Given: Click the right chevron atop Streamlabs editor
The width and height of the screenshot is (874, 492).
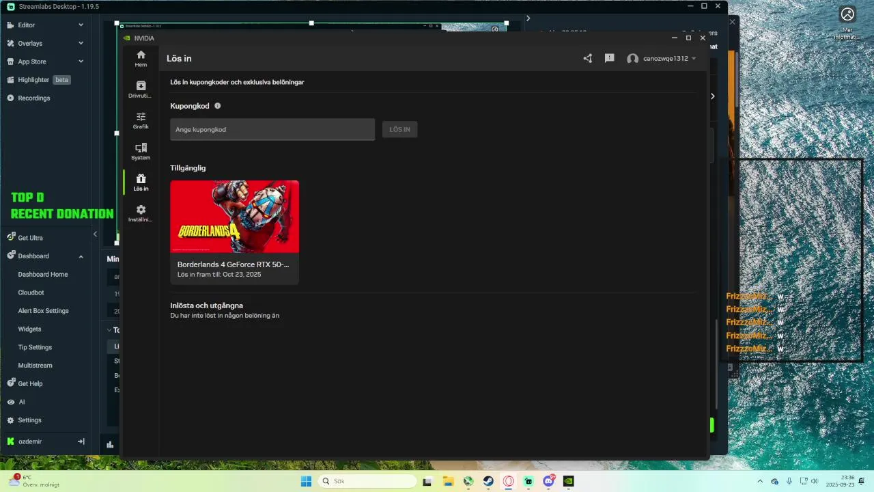Looking at the screenshot, I should coord(528,18).
